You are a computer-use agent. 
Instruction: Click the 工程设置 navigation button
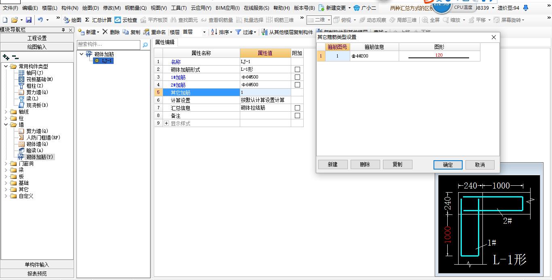pos(37,38)
